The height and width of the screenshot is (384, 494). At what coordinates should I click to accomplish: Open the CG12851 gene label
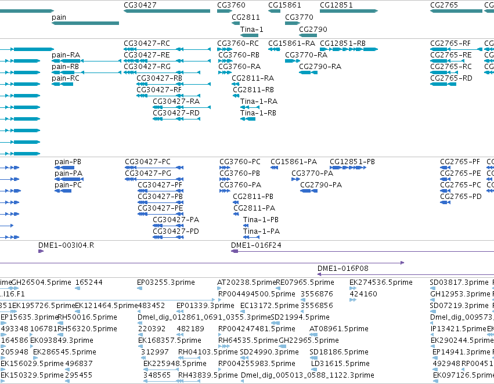[336, 5]
